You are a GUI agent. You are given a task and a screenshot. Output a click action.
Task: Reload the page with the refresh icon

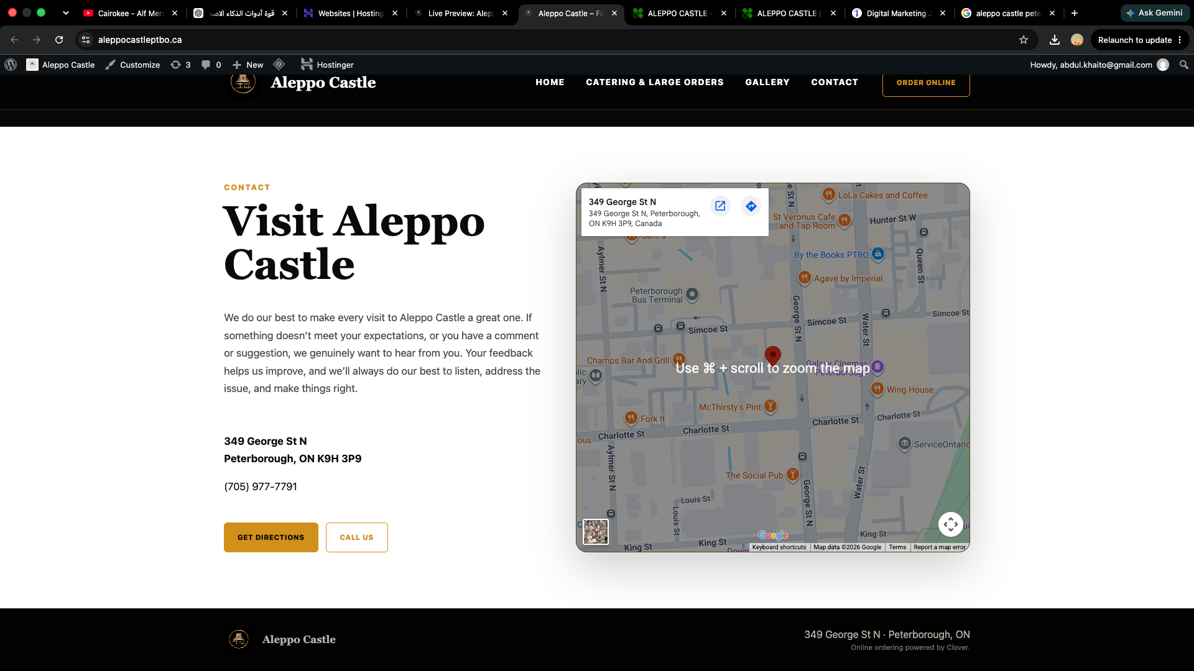click(x=59, y=40)
